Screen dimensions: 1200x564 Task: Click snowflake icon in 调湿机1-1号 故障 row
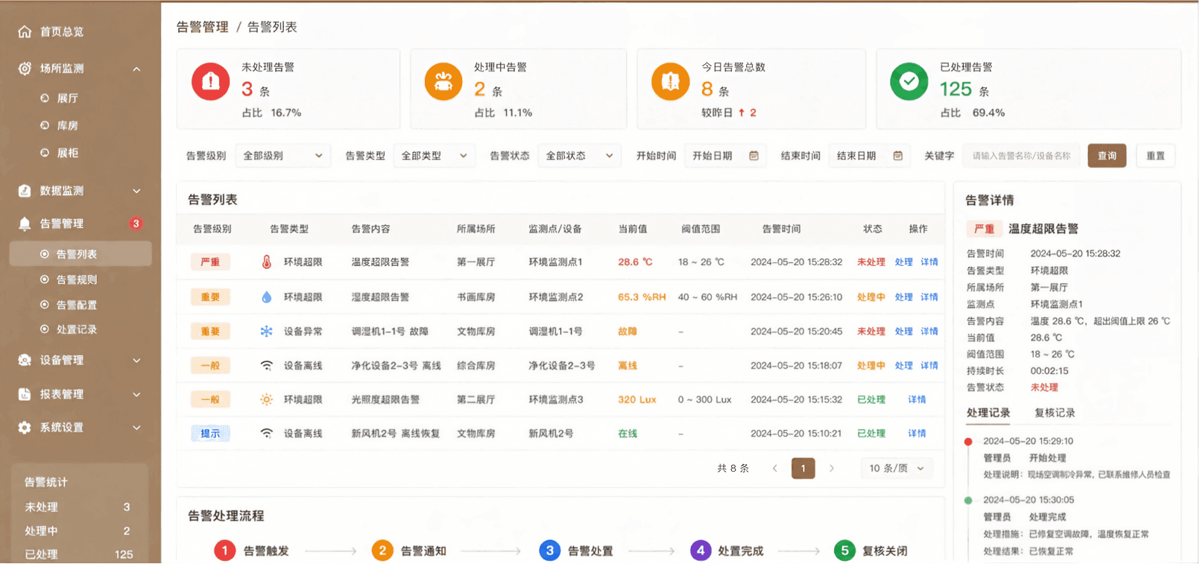(x=266, y=332)
